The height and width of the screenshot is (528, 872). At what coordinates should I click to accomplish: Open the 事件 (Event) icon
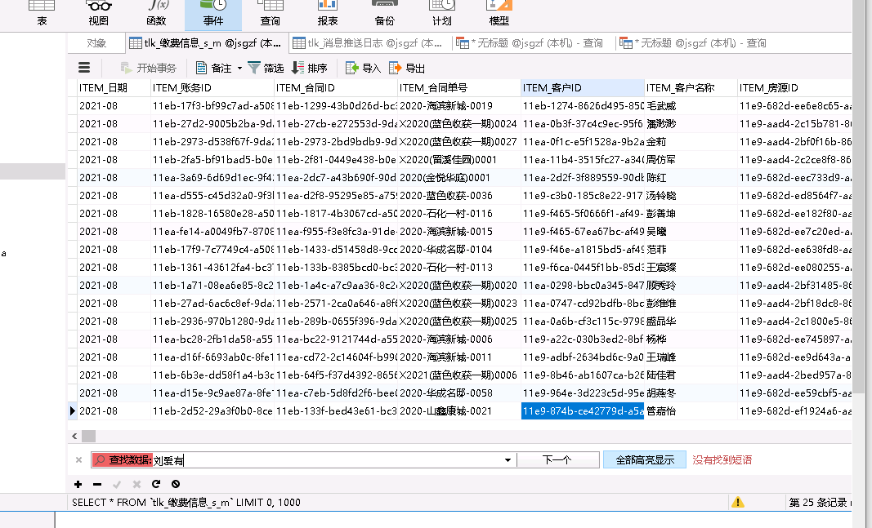pos(213,14)
